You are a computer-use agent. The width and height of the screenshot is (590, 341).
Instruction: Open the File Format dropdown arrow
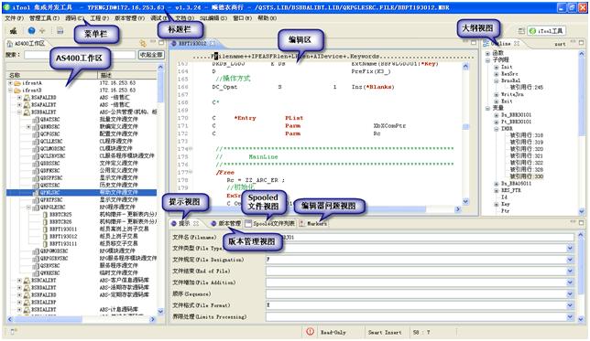[570, 305]
